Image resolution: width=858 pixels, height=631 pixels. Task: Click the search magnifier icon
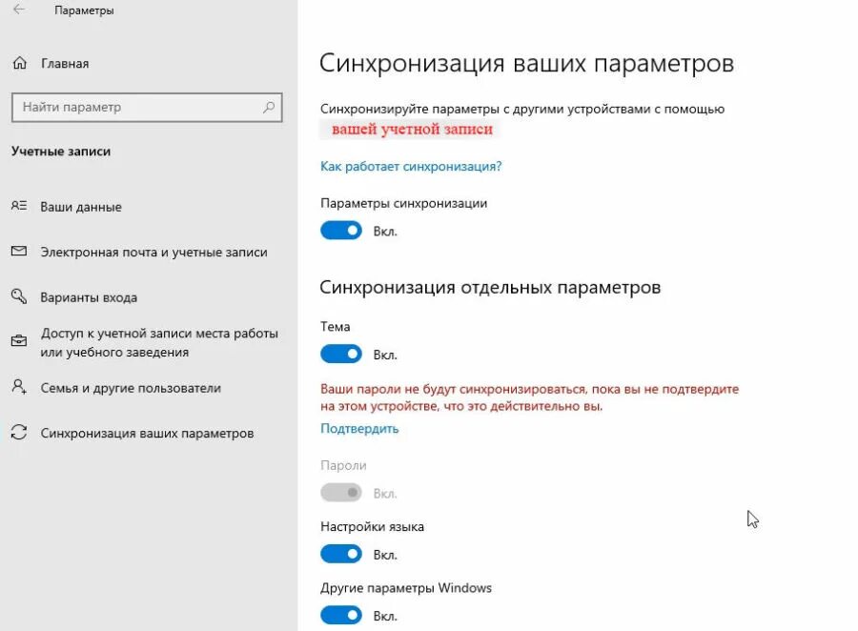coord(269,108)
